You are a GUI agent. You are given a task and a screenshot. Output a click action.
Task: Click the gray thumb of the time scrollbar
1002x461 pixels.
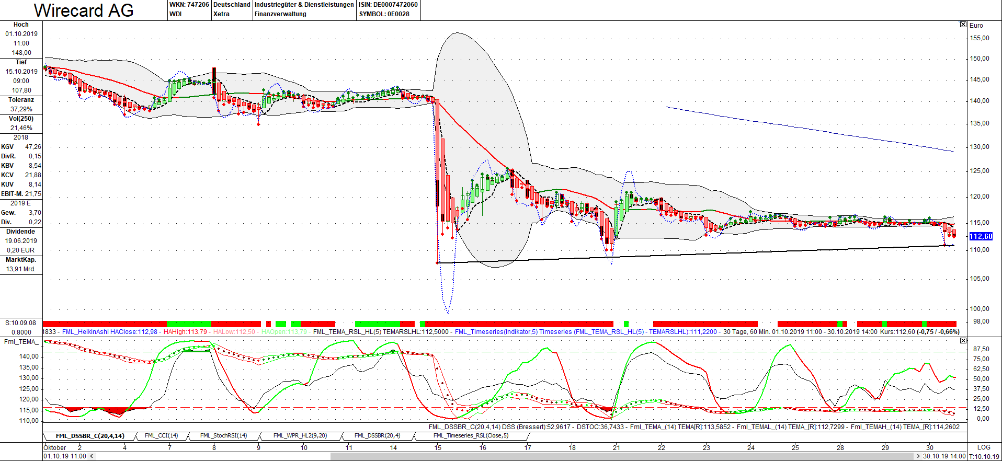pos(622,456)
